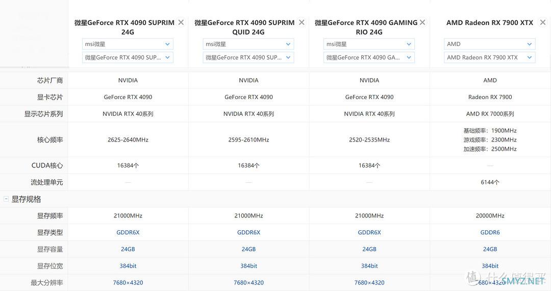
Task: Remove the AMD Radeon RX 7900 XTX column
Action: tap(543, 22)
